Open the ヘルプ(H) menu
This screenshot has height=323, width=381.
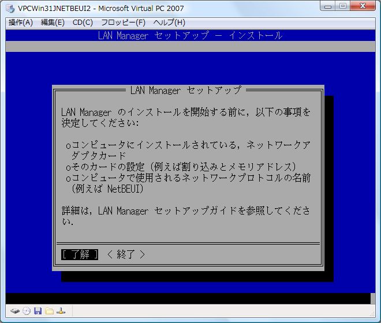pos(169,22)
